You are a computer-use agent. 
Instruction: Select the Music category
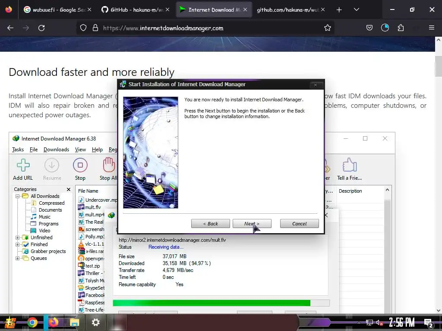click(x=44, y=217)
